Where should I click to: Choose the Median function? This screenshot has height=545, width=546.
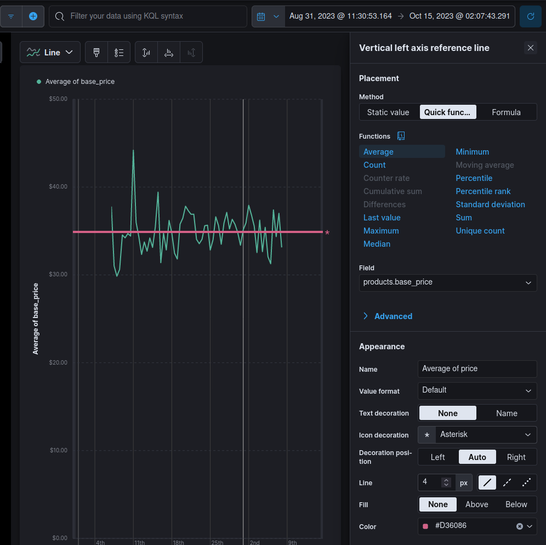click(x=377, y=244)
